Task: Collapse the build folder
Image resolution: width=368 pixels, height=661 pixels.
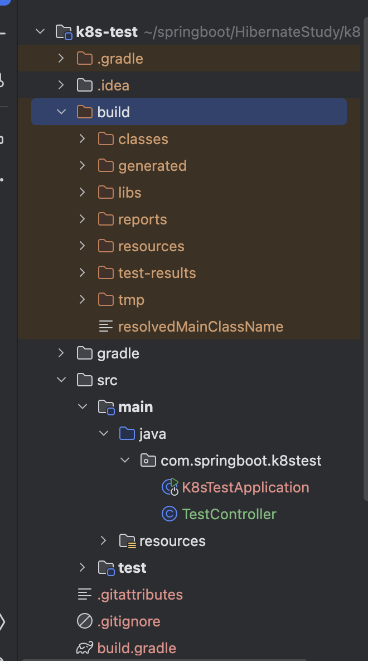Action: 61,112
